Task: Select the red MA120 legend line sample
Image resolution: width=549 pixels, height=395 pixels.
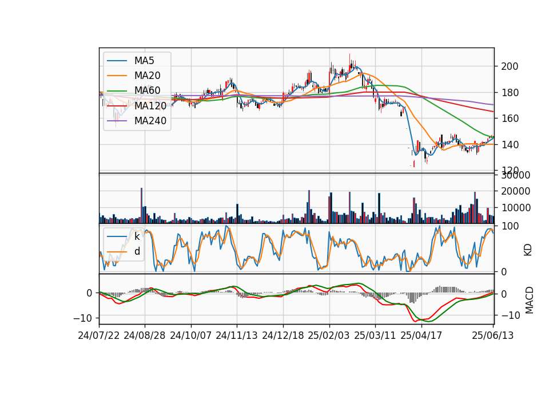Action: coord(117,105)
